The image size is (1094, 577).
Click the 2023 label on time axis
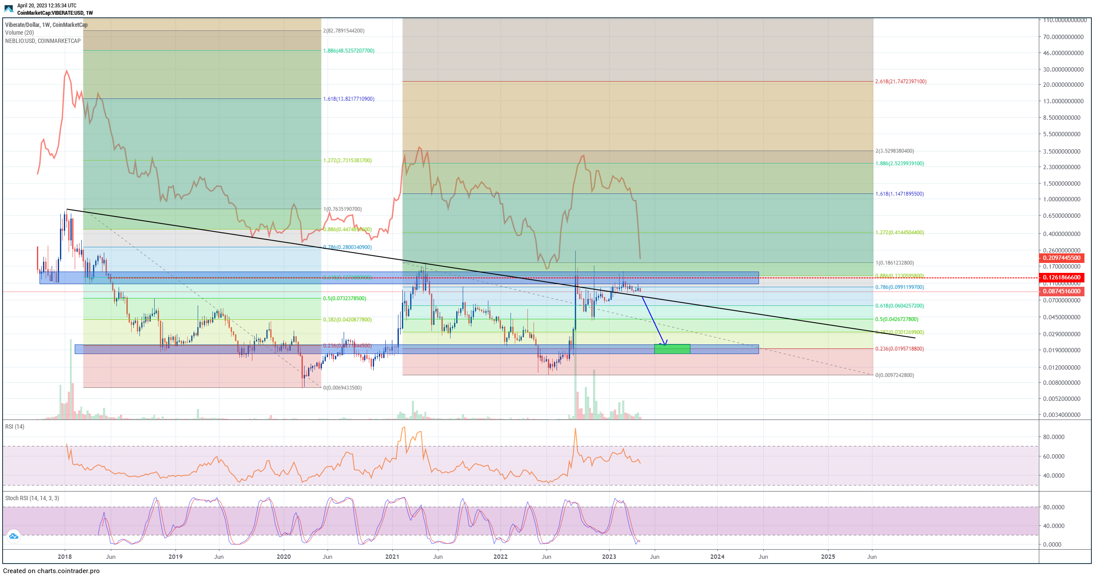[609, 557]
